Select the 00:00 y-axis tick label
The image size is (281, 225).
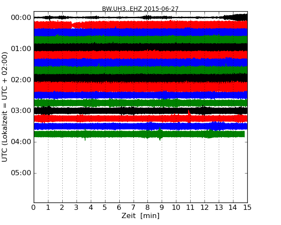(21, 18)
